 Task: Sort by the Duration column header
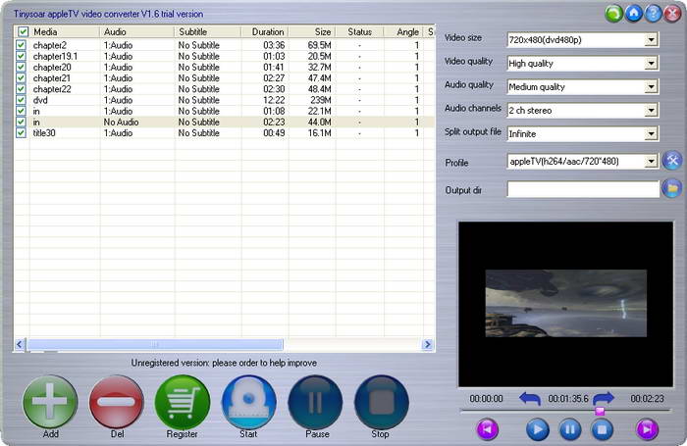click(265, 31)
